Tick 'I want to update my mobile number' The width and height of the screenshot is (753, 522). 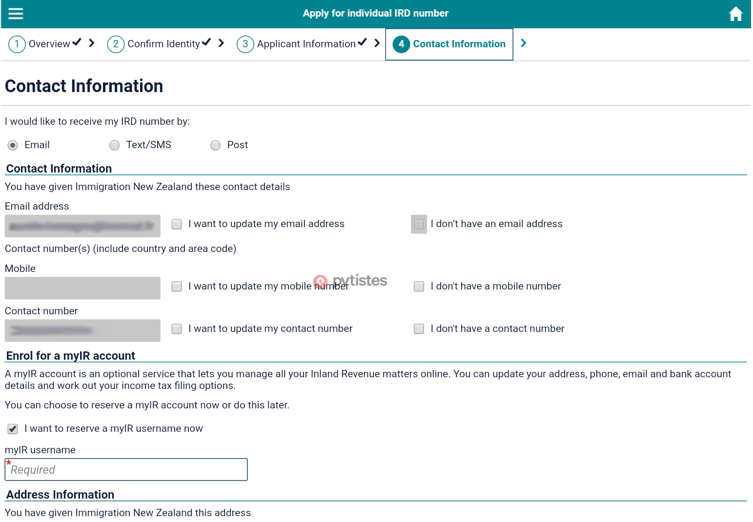(x=177, y=287)
